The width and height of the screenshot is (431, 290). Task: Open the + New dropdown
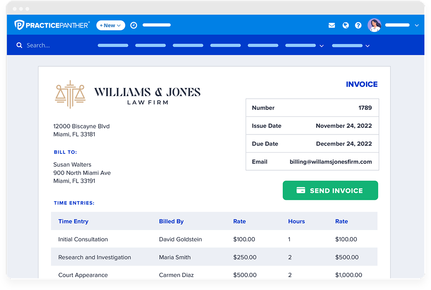[110, 25]
